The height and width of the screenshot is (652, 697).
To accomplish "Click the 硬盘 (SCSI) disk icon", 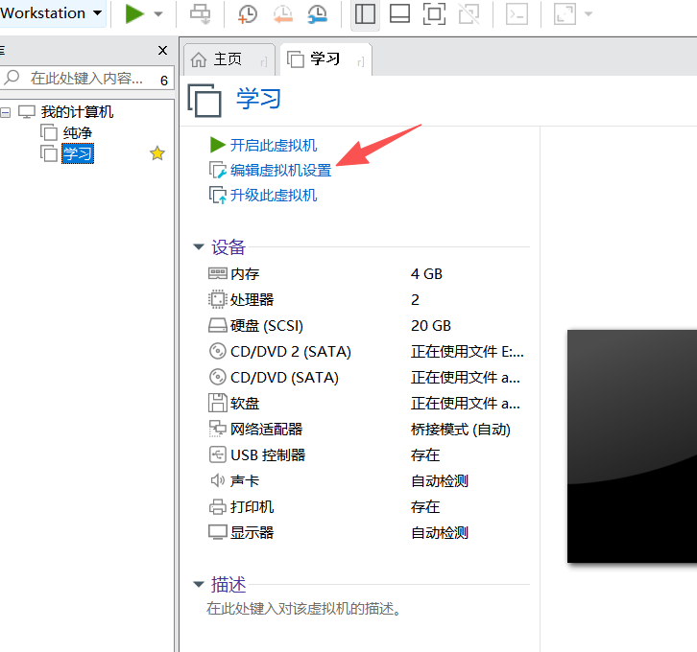I will (x=218, y=325).
